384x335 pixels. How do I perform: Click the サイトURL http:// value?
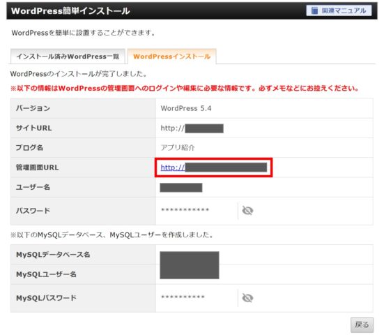click(x=192, y=128)
